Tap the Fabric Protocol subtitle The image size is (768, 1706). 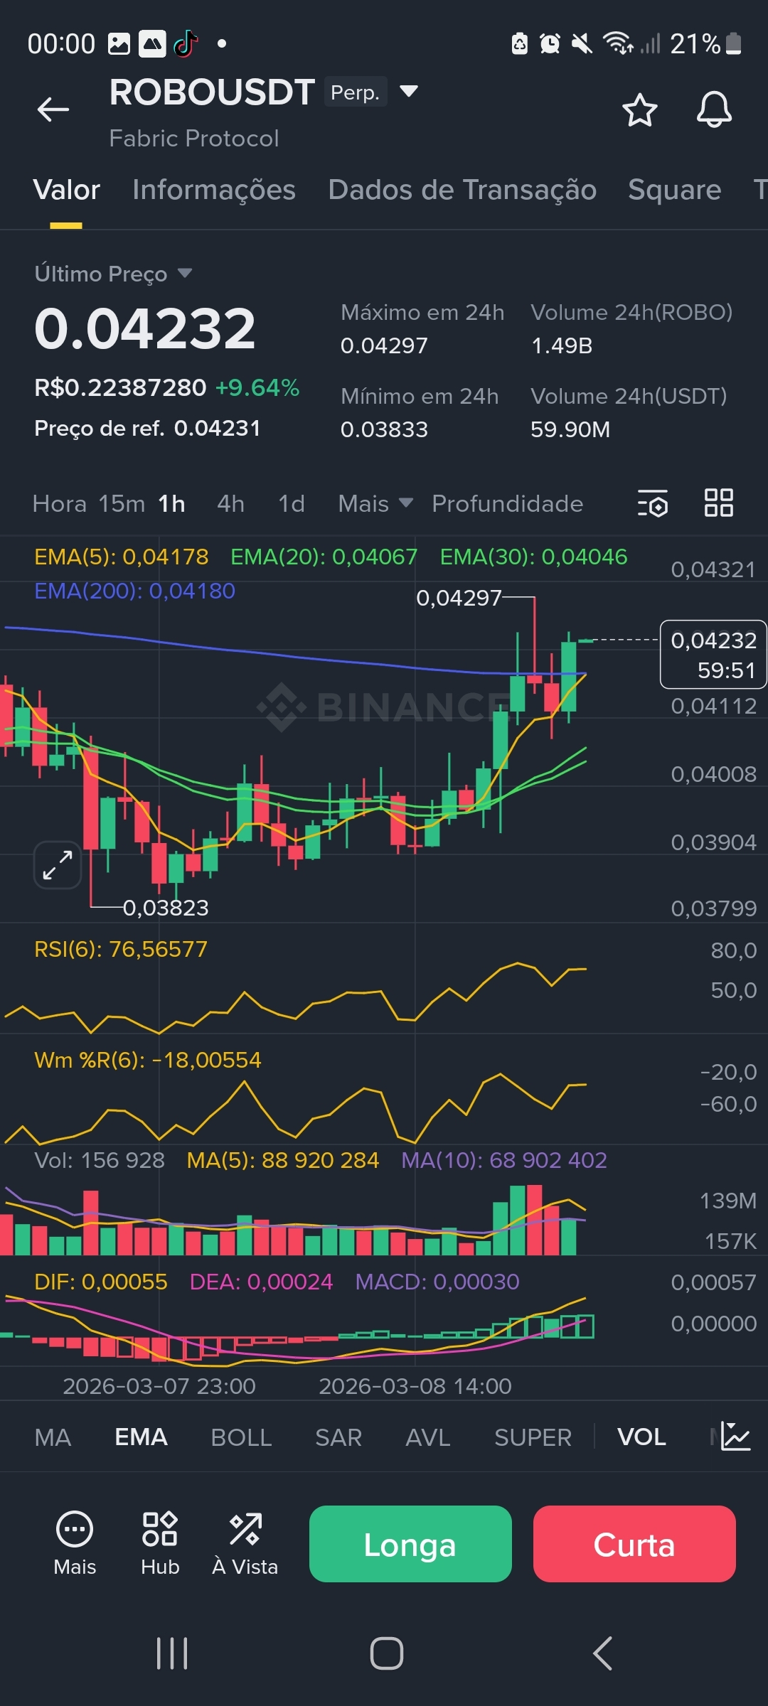[x=194, y=138]
